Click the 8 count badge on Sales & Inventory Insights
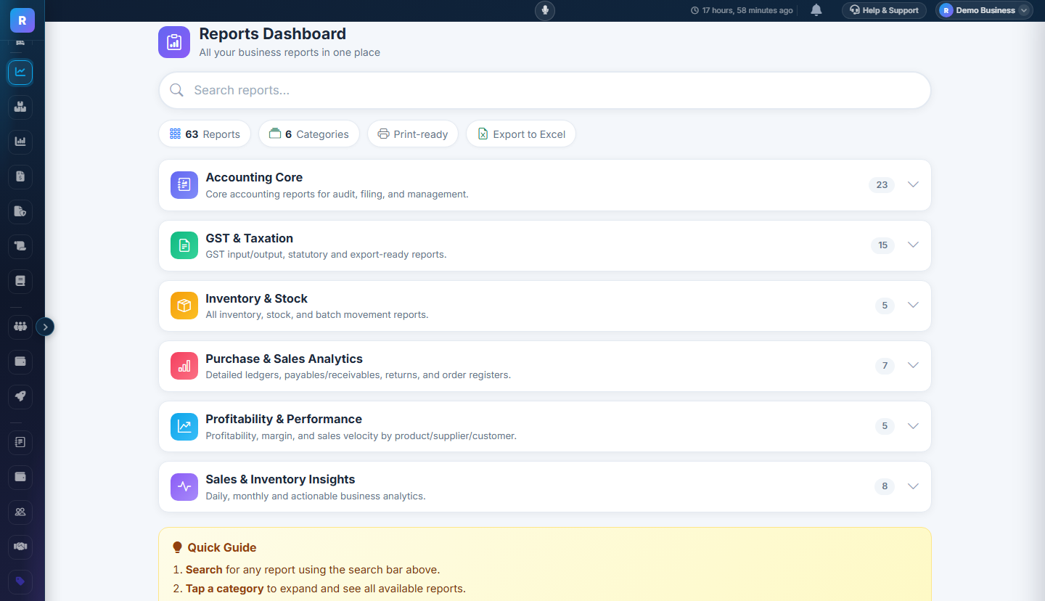This screenshot has height=601, width=1045. (885, 486)
